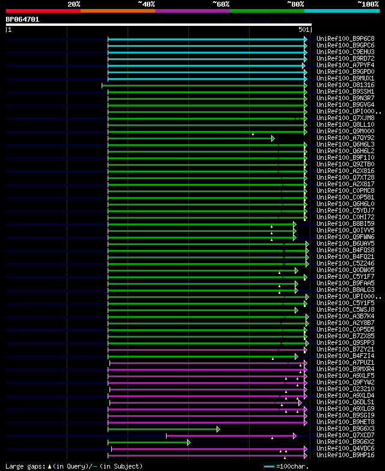Open UniRef100_B9SSH1 hit
This screenshot has width=385, height=471.
pyautogui.click(x=345, y=91)
